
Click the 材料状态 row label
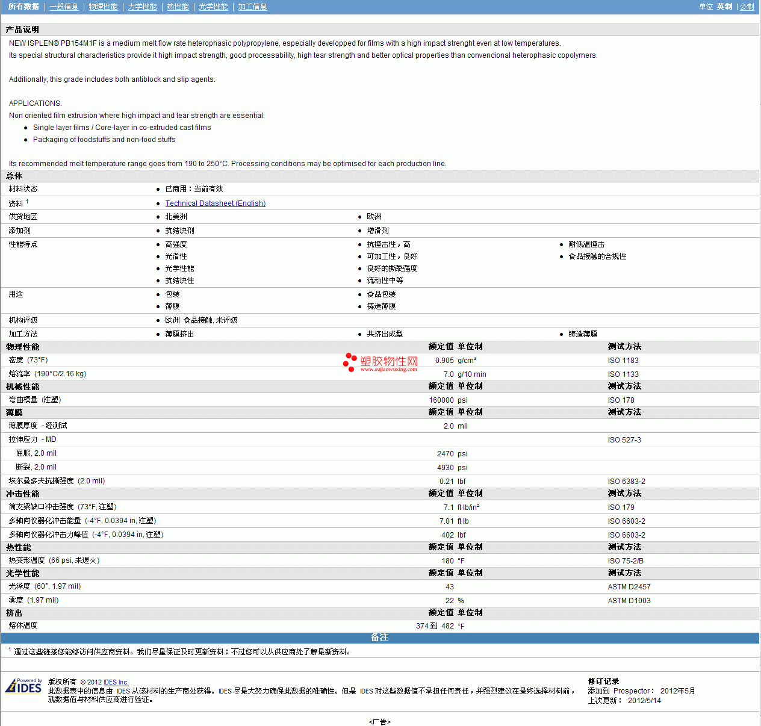pyautogui.click(x=23, y=189)
